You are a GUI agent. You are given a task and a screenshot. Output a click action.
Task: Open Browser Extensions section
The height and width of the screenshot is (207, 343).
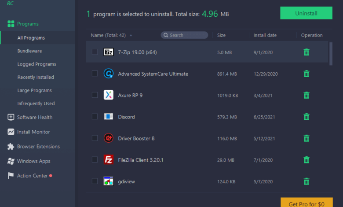click(38, 147)
